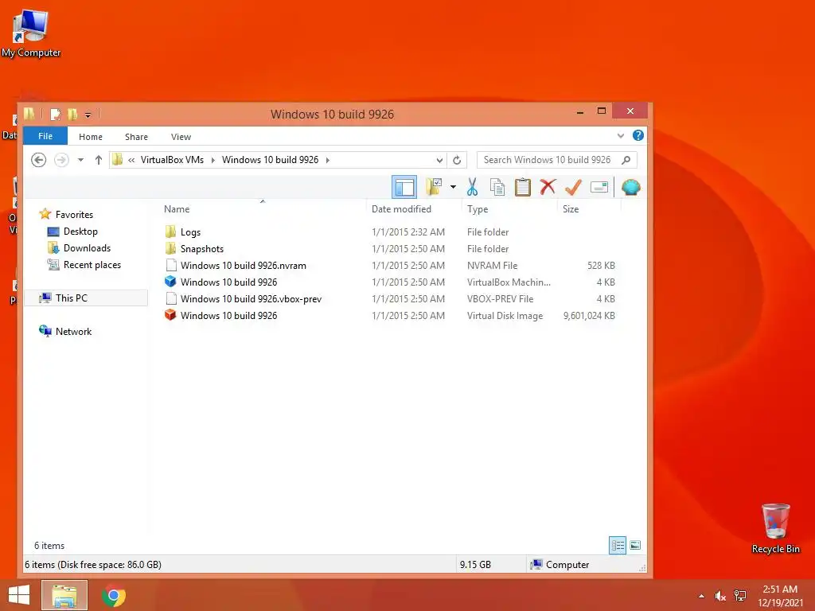Image resolution: width=815 pixels, height=611 pixels.
Task: Click the search magnifier icon
Action: (626, 160)
